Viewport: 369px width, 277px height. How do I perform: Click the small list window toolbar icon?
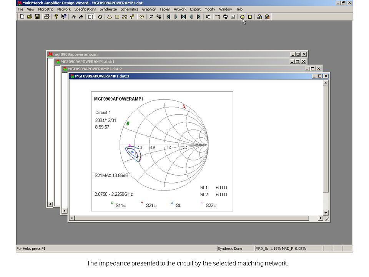[233, 17]
